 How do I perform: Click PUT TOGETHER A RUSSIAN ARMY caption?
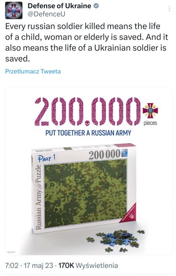point(88,133)
